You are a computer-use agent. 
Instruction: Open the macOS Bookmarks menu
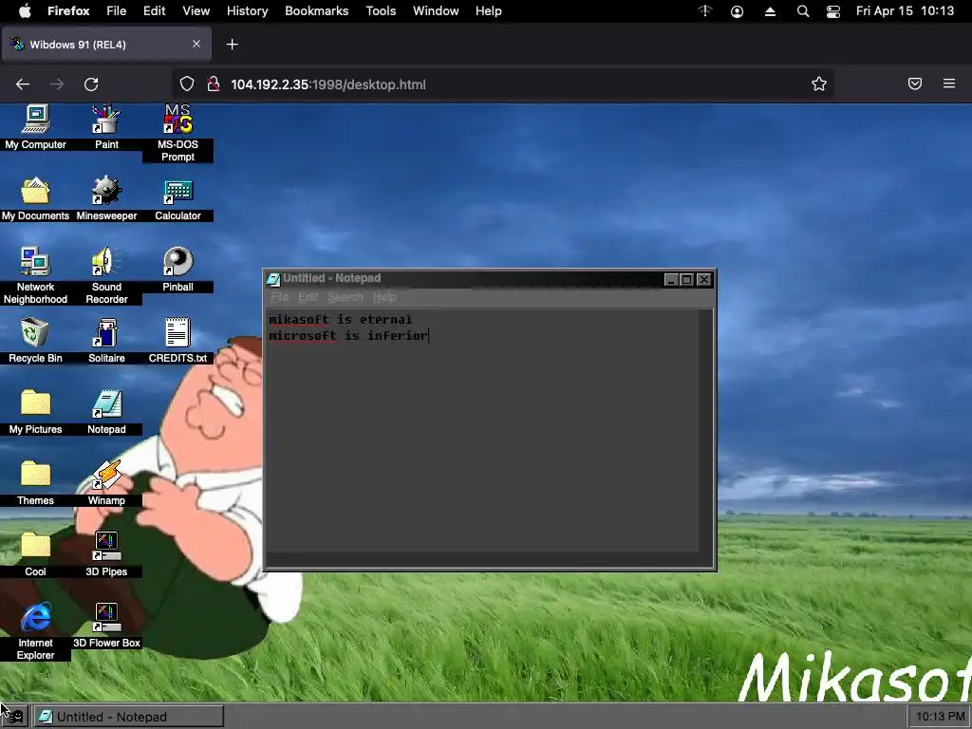[x=317, y=11]
